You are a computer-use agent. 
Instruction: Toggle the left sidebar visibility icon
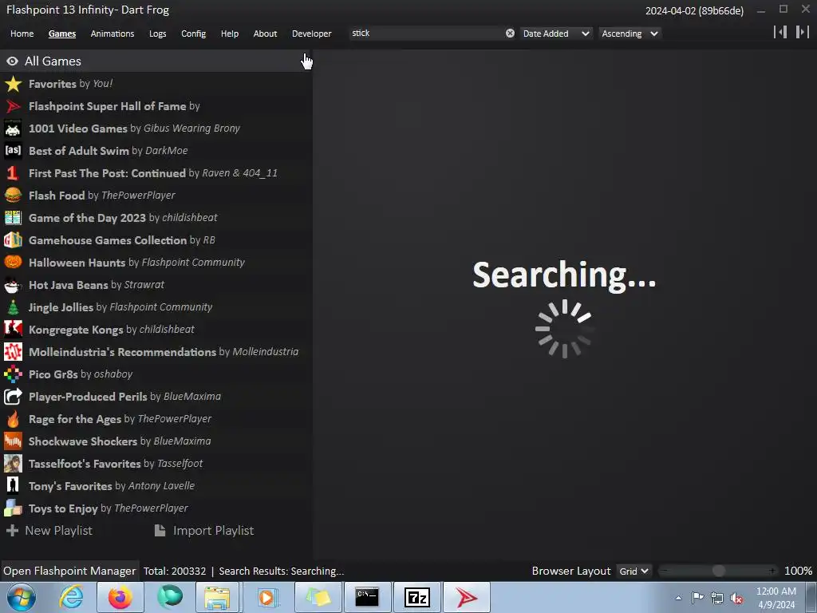click(780, 32)
